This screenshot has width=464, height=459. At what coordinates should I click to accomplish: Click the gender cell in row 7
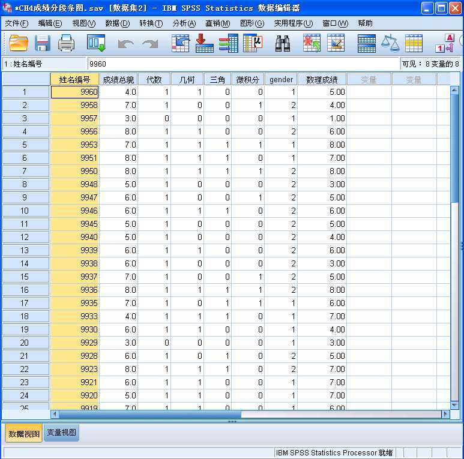281,171
